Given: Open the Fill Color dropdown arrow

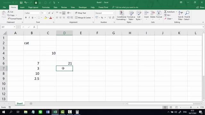Looking at the screenshot, I should (48, 18).
